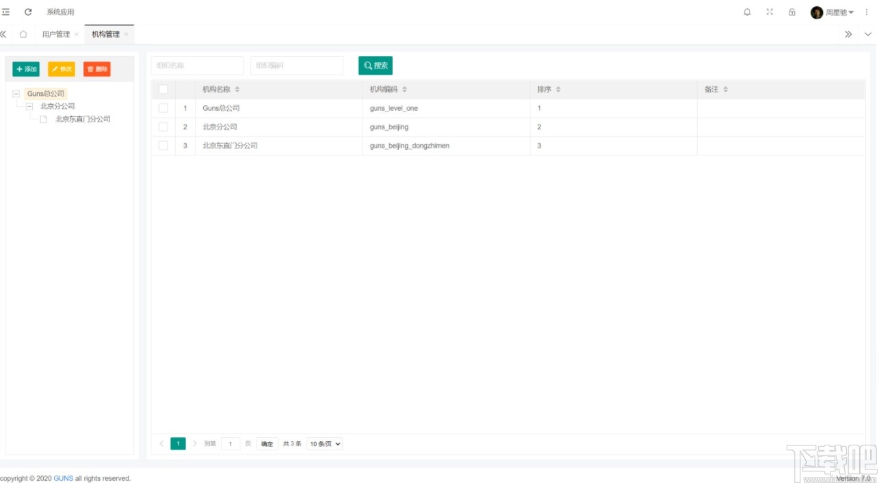Go to previous page arrow

click(161, 444)
